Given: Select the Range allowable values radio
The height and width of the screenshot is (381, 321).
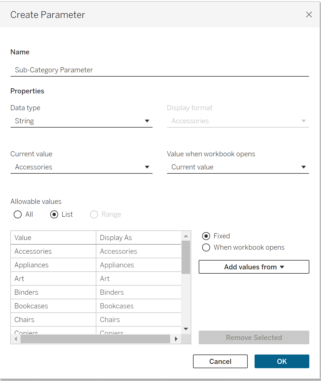Looking at the screenshot, I should coord(94,214).
